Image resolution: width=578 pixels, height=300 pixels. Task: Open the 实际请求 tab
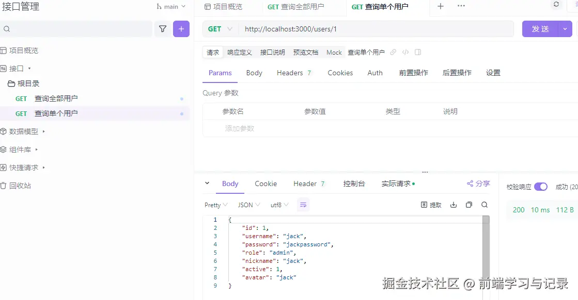click(398, 184)
